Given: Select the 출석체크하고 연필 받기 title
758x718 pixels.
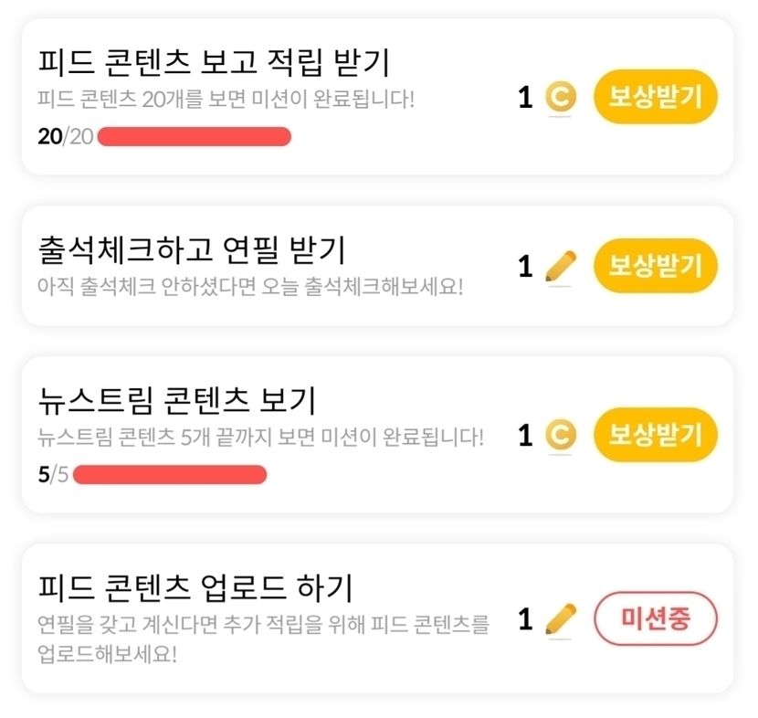Looking at the screenshot, I should [x=192, y=249].
